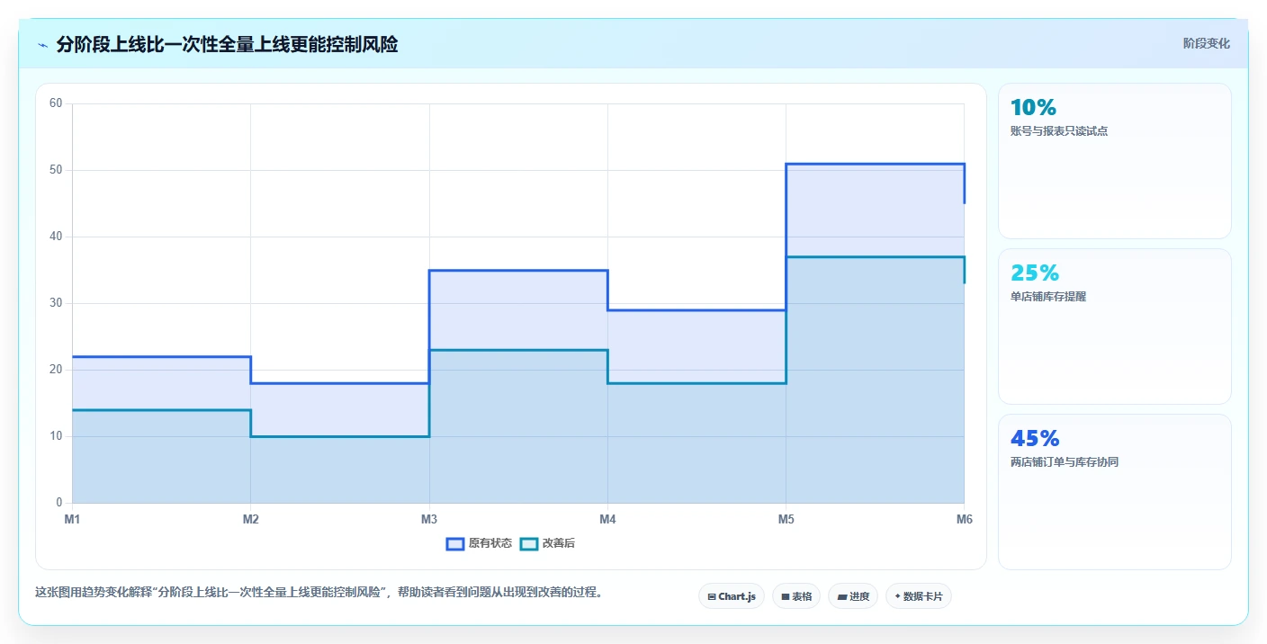Click the M3 x-axis label
This screenshot has width=1267, height=644.
tap(429, 519)
